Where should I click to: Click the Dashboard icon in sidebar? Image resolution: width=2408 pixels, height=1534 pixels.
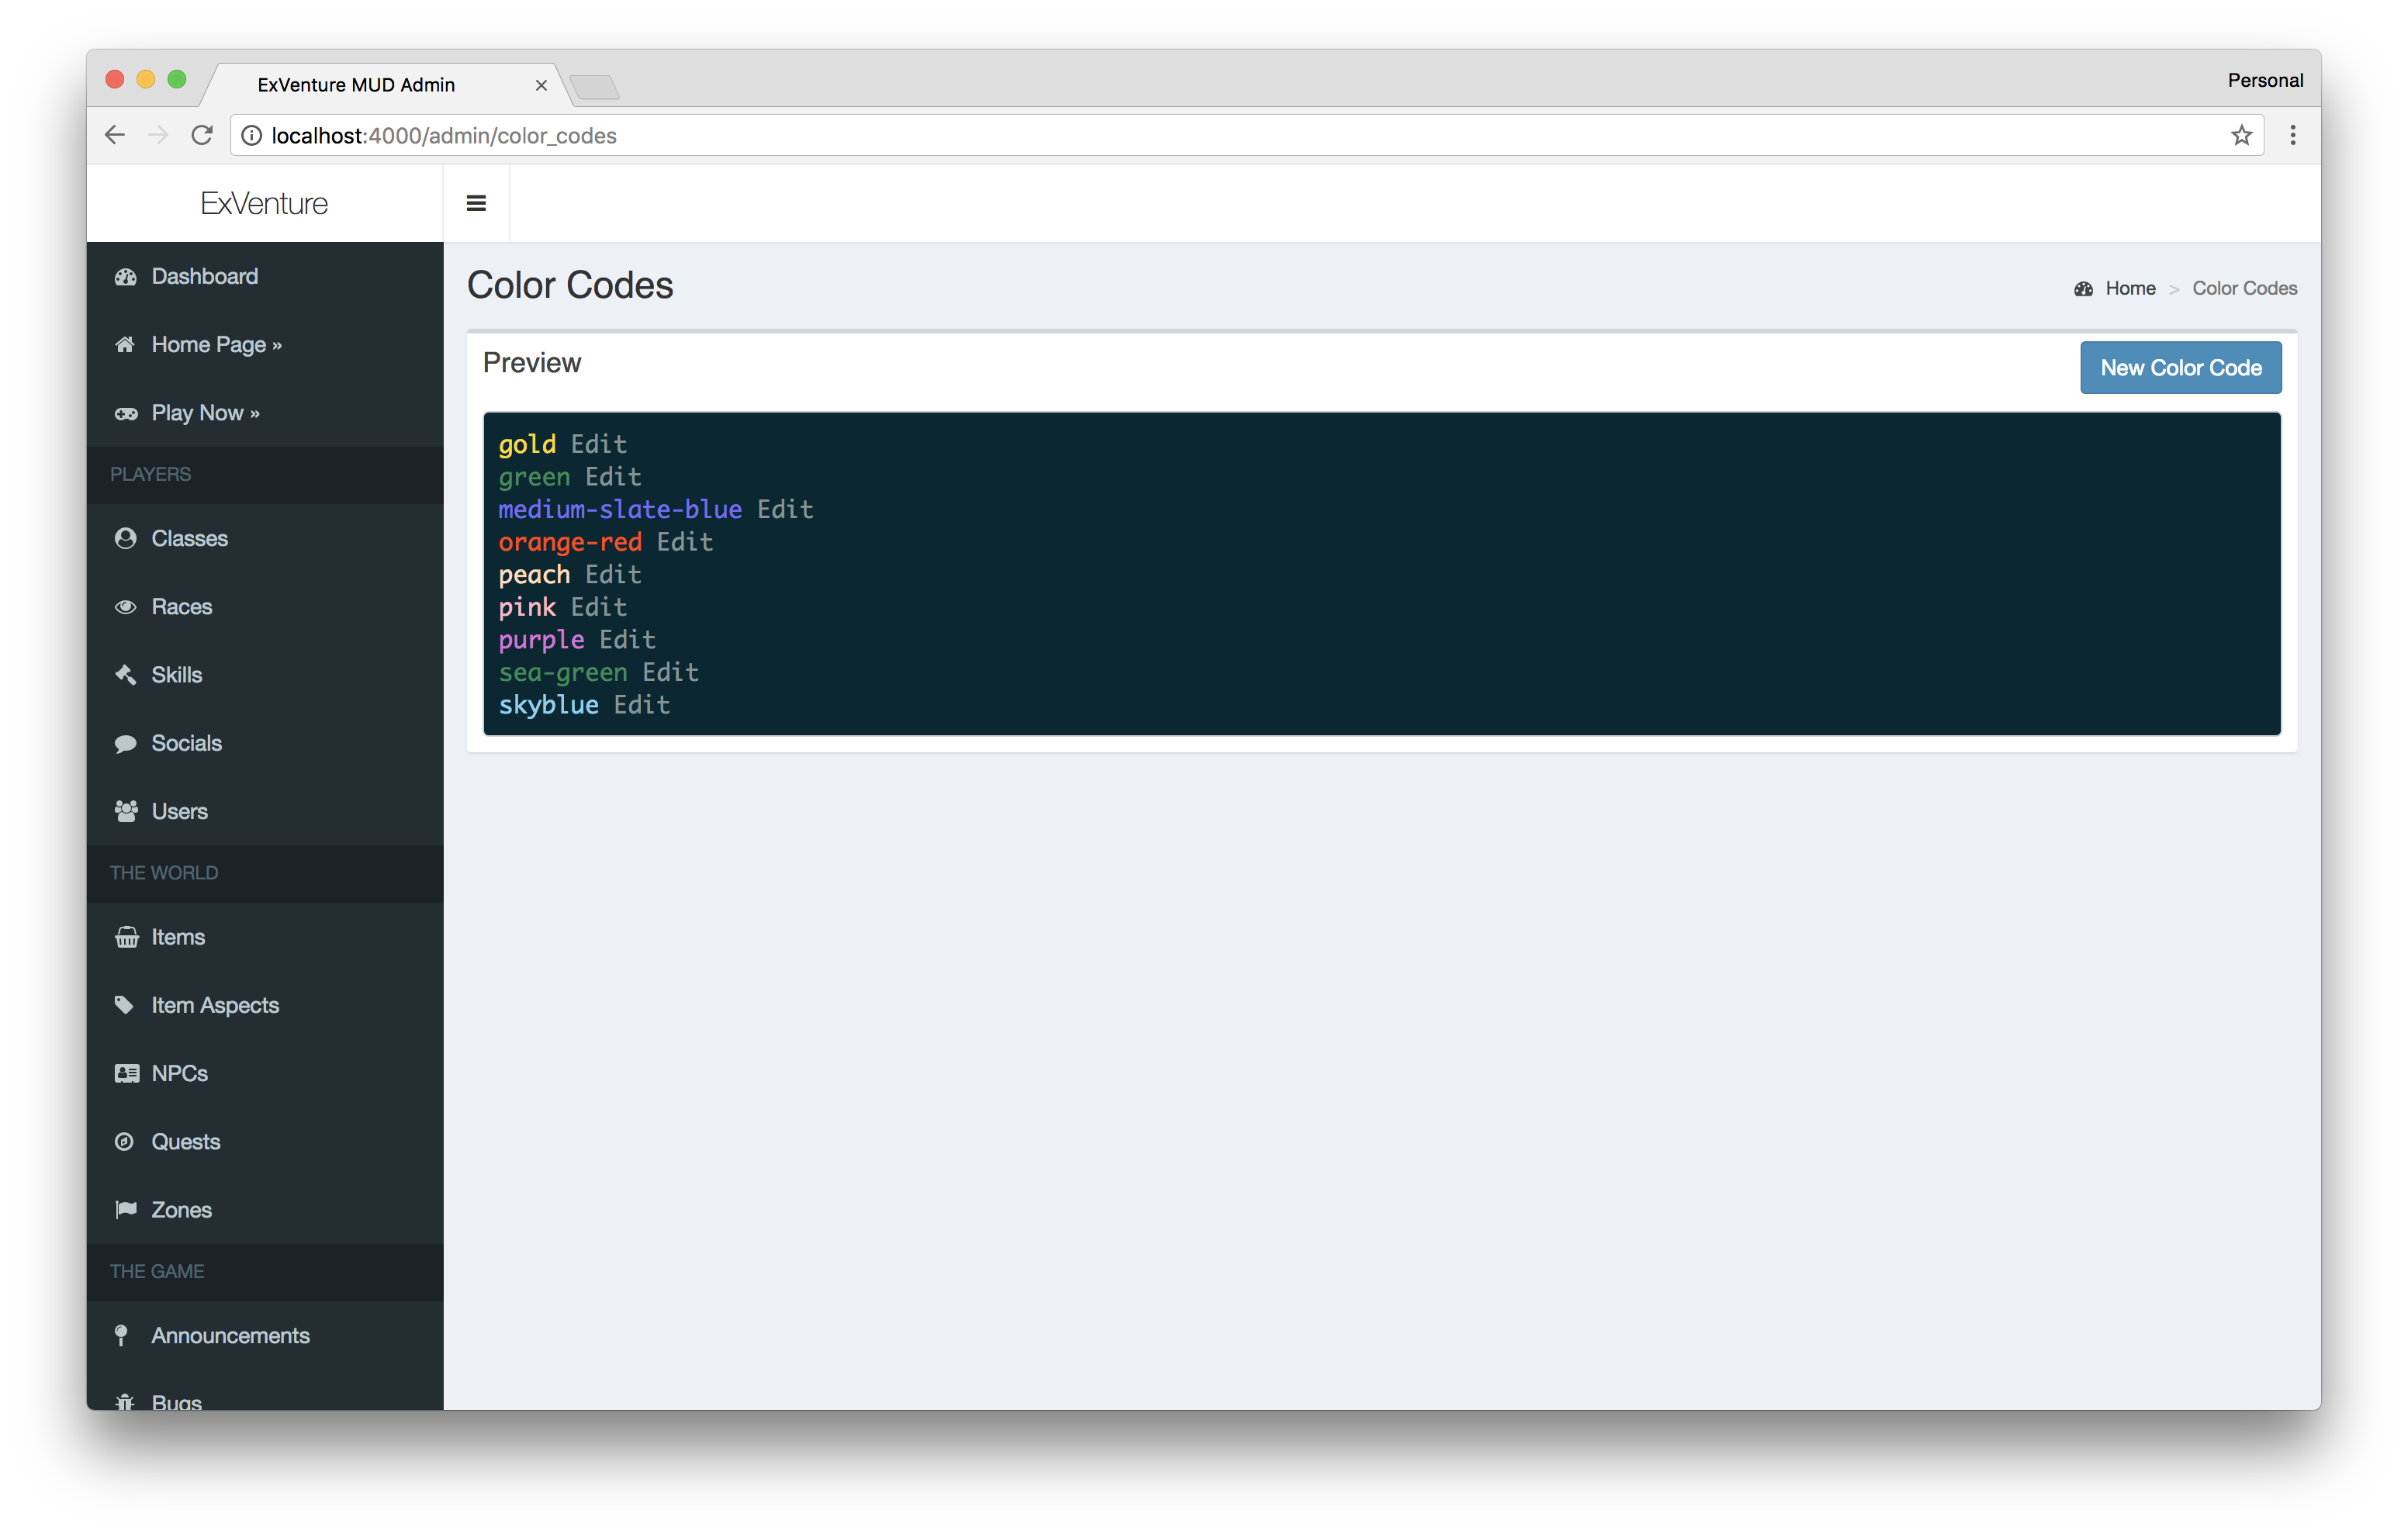pyautogui.click(x=125, y=275)
